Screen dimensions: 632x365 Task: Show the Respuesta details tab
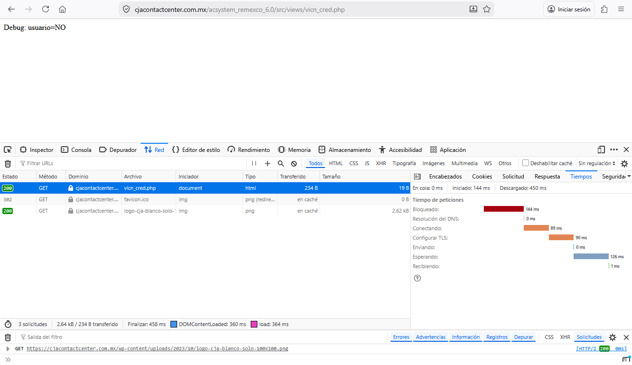(x=547, y=177)
